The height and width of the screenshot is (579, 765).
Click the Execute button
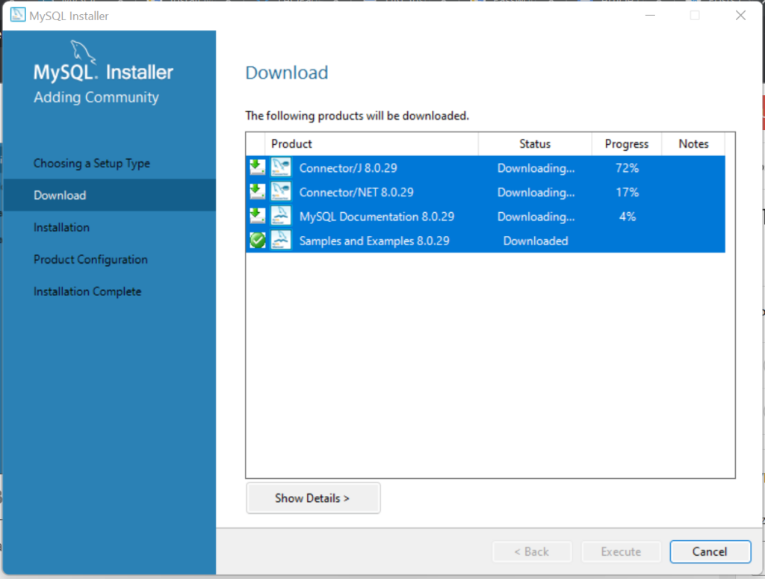(621, 551)
